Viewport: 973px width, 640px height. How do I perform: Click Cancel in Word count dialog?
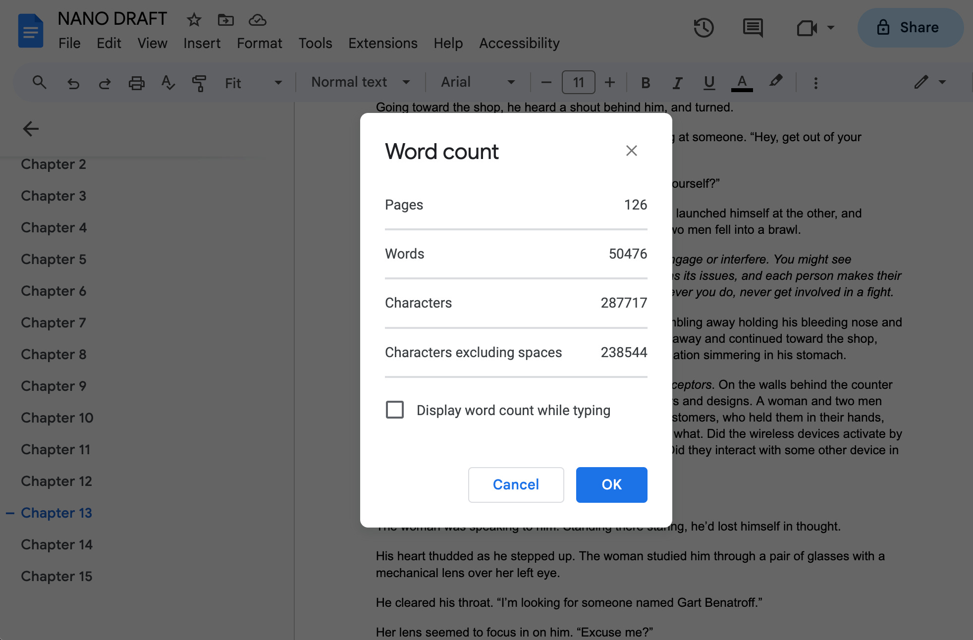[516, 484]
